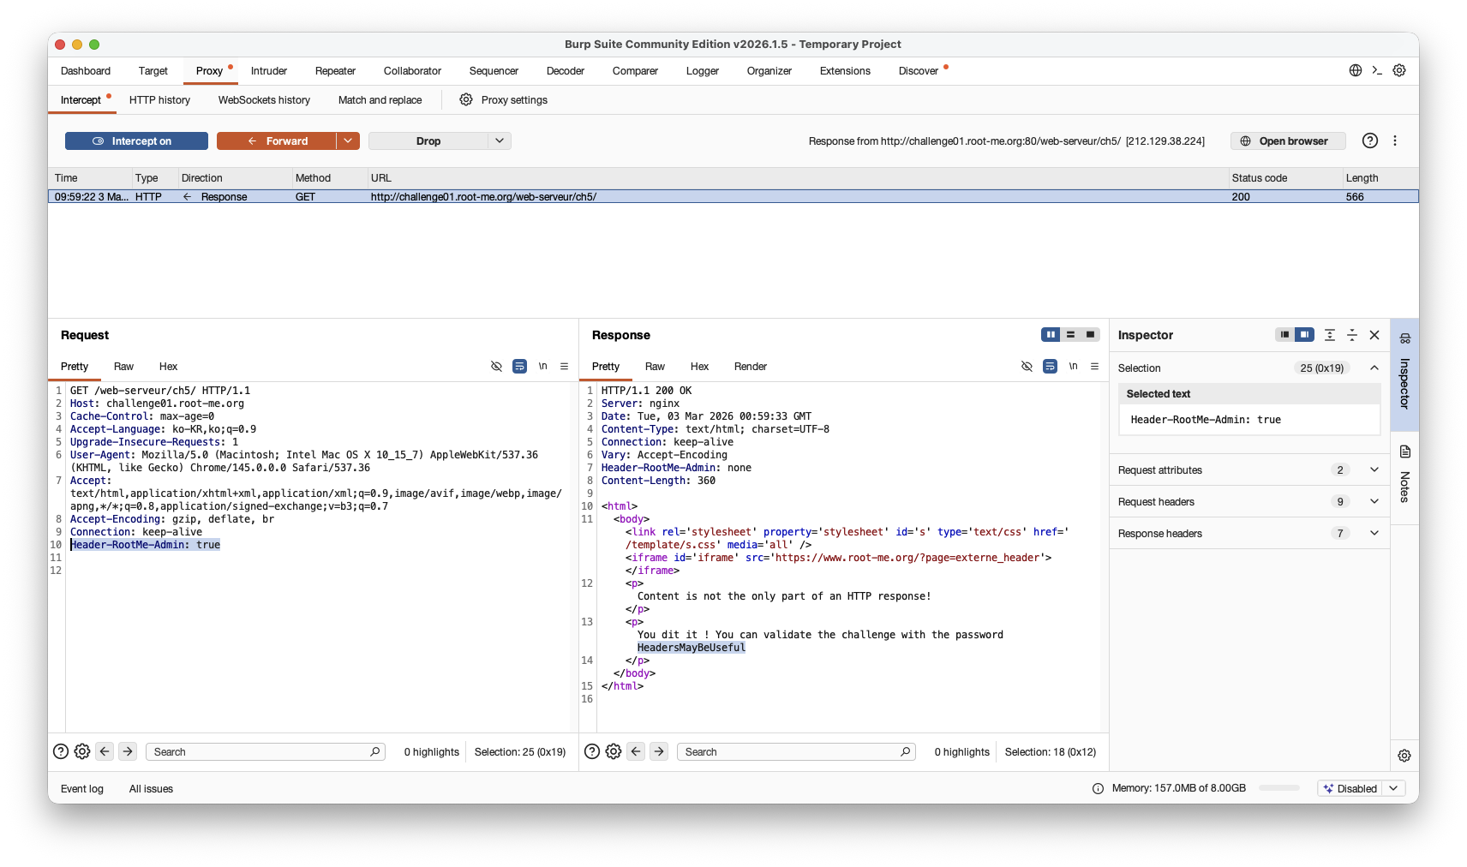Switch to top-bottom message layout

click(1070, 334)
